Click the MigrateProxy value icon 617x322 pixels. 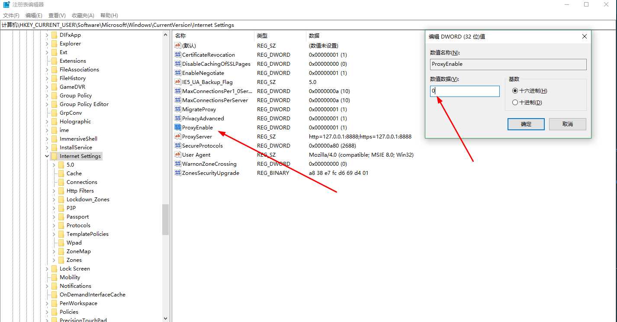click(x=177, y=109)
